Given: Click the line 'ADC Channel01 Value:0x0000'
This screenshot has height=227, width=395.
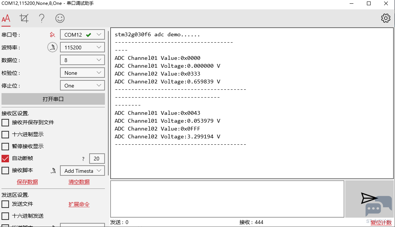Looking at the screenshot, I should 157,58.
